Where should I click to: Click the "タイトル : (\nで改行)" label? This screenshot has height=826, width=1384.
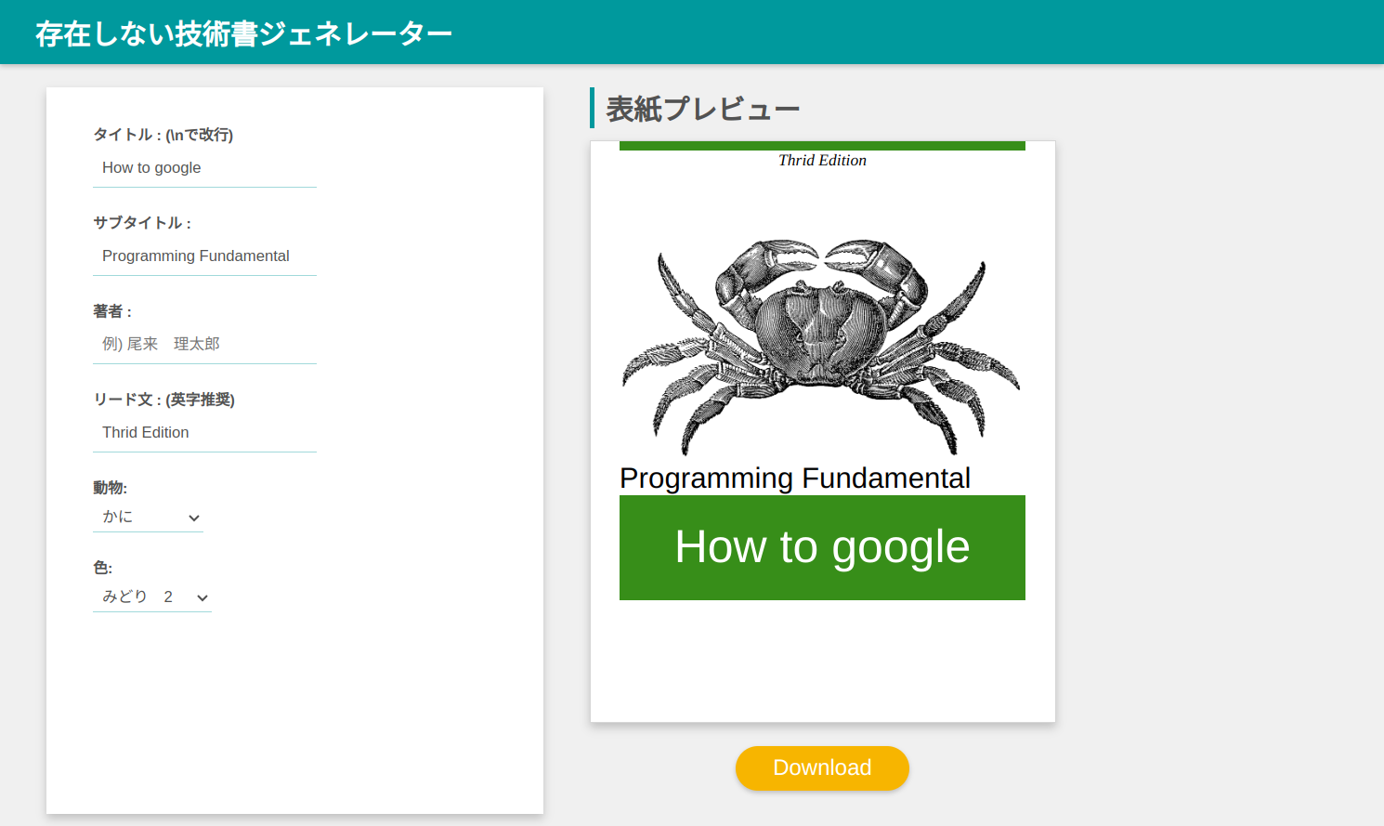tap(163, 135)
